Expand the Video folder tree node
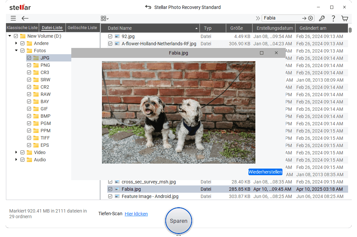Viewport: 357px width, 237px height. [16, 152]
